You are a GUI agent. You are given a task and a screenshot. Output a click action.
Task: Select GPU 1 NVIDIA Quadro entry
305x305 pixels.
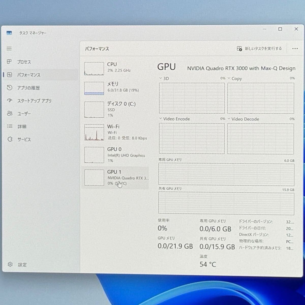point(116,177)
